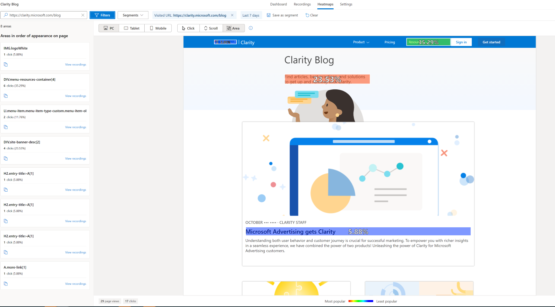Click Sign in on the preview
The image size is (555, 307).
[461, 42]
